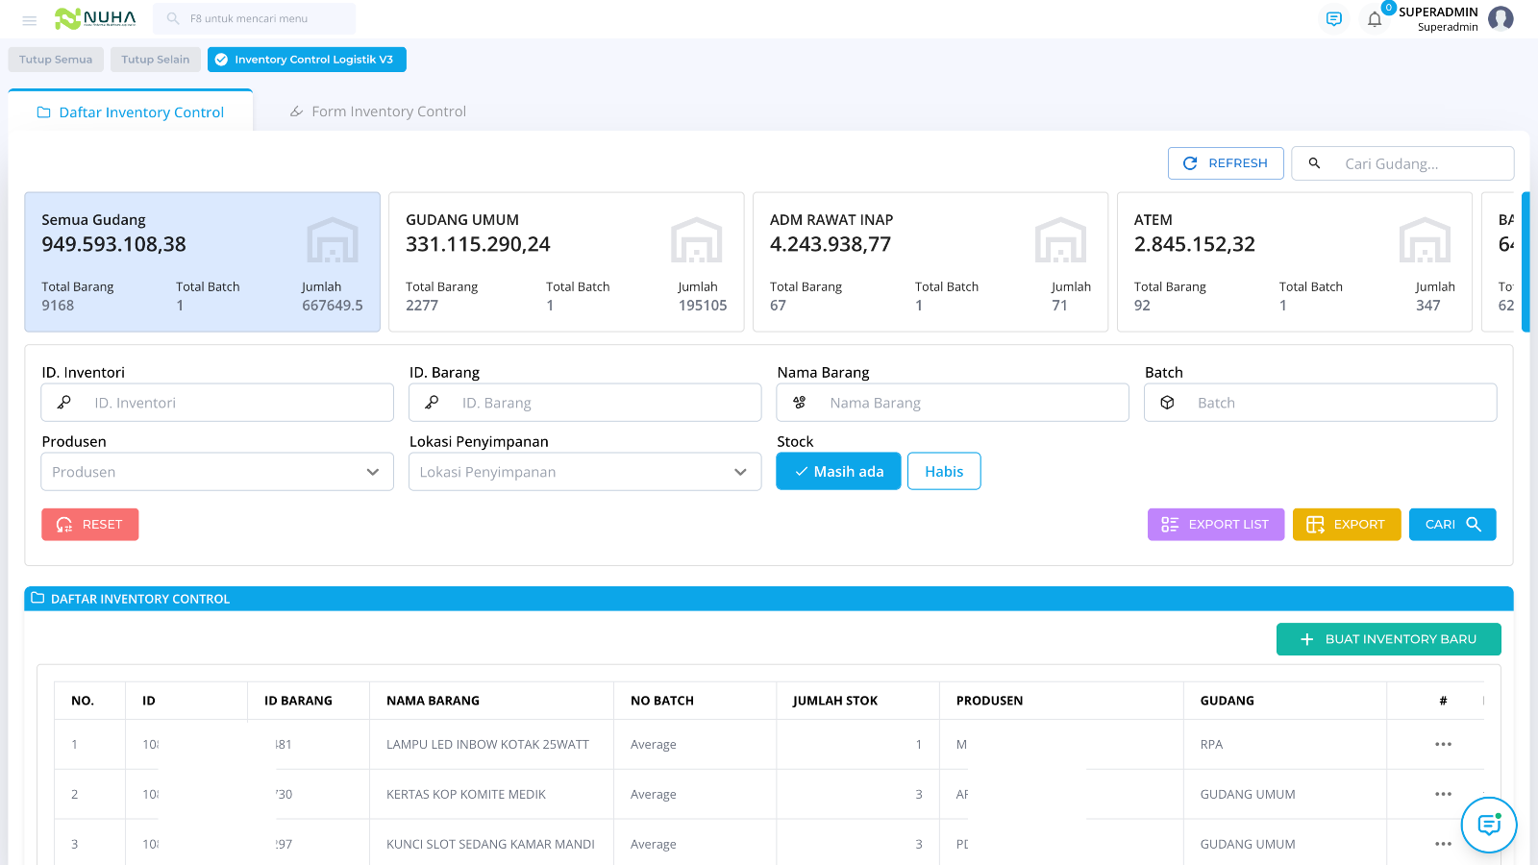
Task: Click the CARI search button
Action: tap(1452, 525)
